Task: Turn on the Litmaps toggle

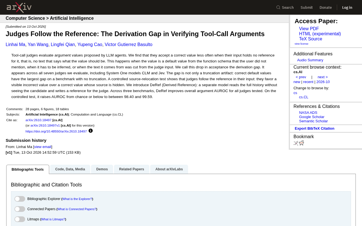Action: tap(20, 219)
